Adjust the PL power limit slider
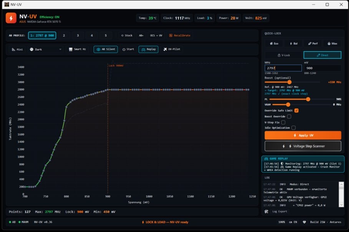 tap(308, 99)
